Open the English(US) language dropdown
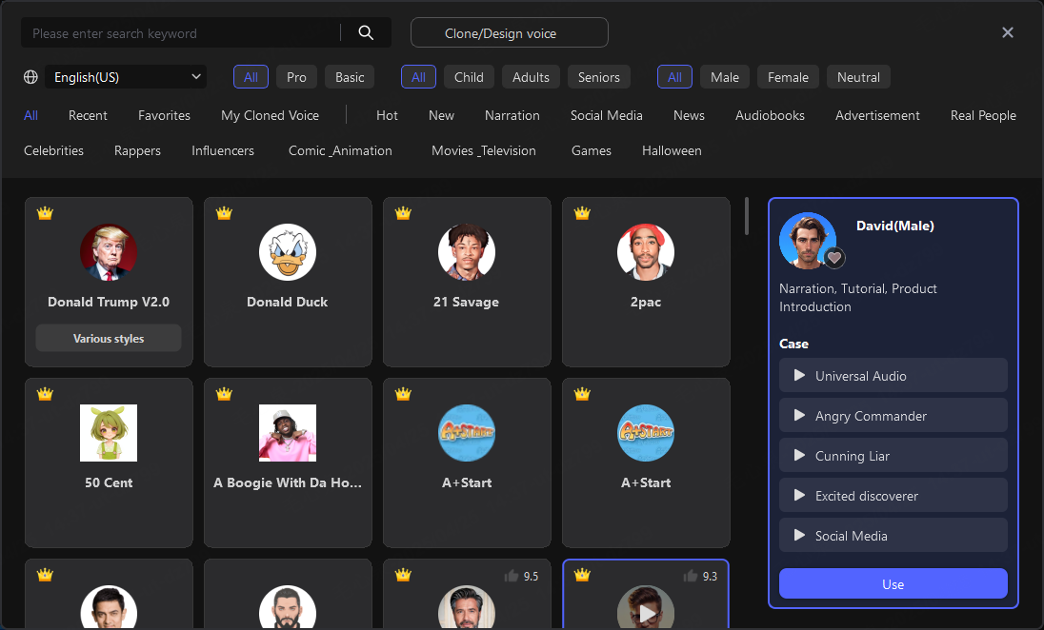 125,76
